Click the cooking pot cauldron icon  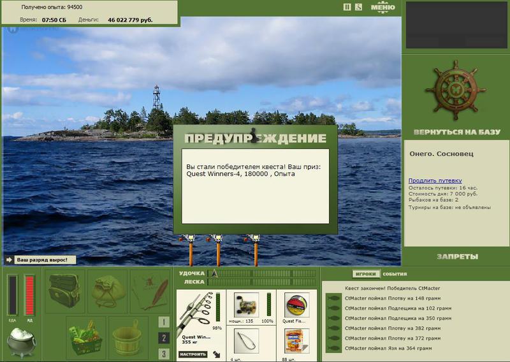coord(21,342)
